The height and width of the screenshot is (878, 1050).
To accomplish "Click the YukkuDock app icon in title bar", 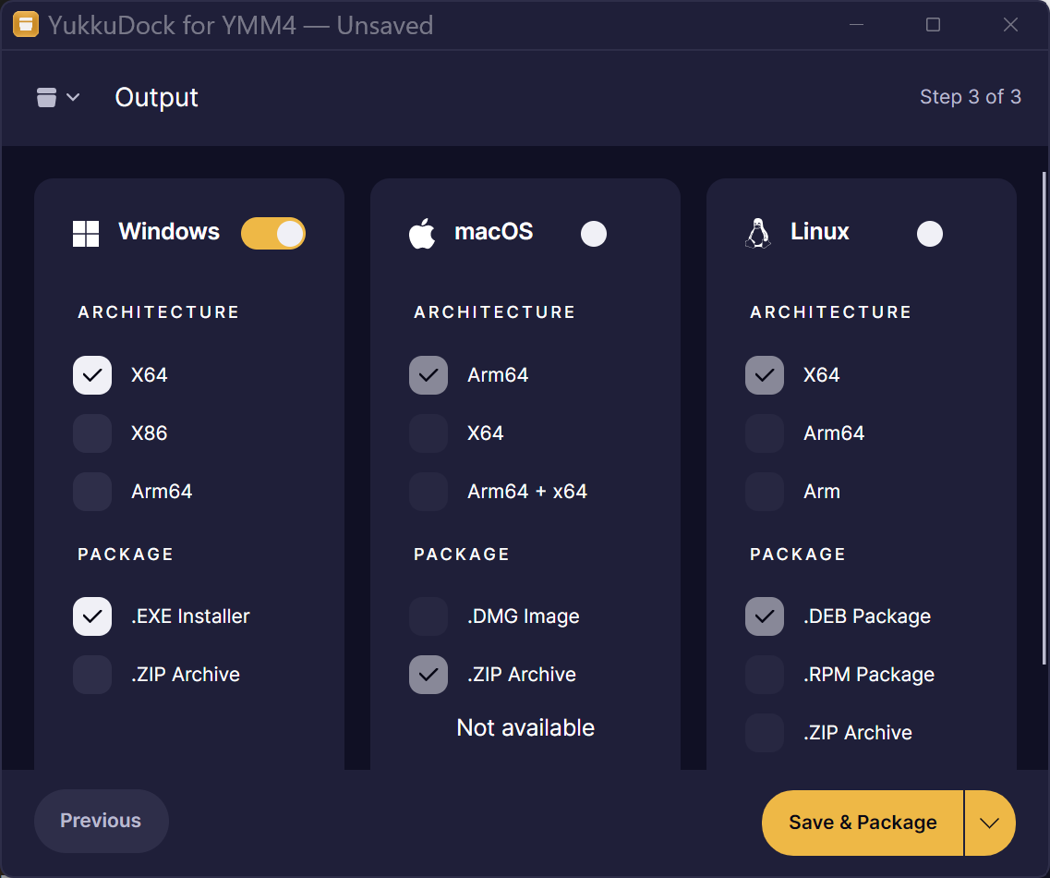I will pyautogui.click(x=26, y=25).
